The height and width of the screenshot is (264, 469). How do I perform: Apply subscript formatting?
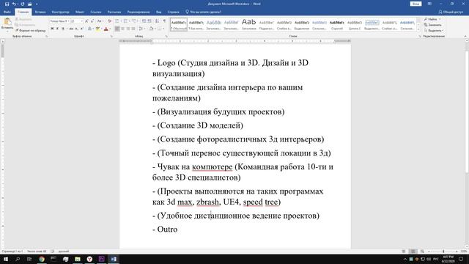pos(76,29)
